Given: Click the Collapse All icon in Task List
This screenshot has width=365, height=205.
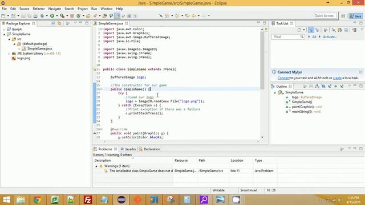Looking at the screenshot, I should [x=346, y=30].
